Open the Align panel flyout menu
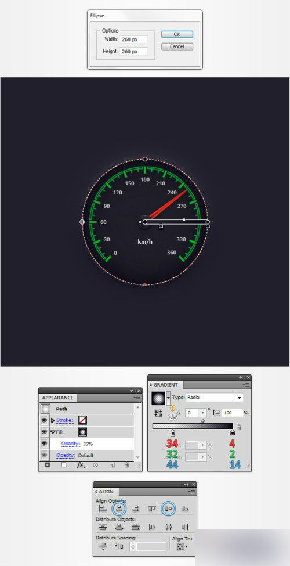 tap(191, 492)
